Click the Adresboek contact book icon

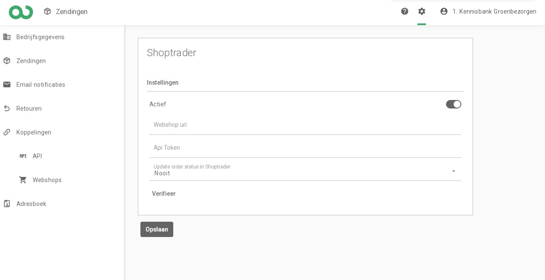(7, 204)
